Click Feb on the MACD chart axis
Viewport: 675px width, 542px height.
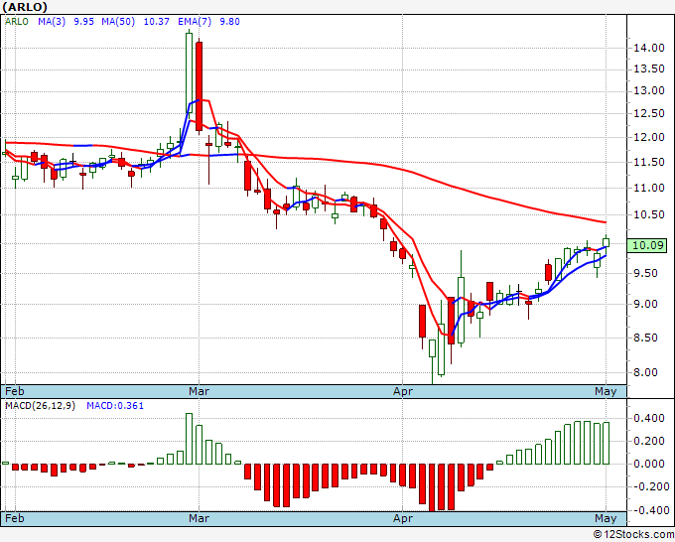14,518
